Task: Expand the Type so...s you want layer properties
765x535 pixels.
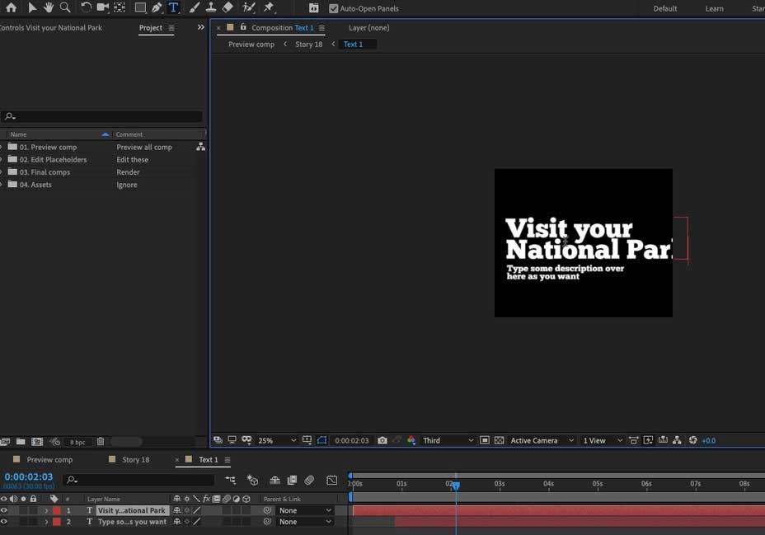Action: tap(46, 521)
